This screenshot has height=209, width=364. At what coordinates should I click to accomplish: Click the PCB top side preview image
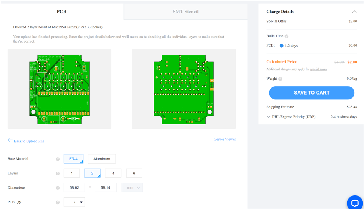(60, 89)
